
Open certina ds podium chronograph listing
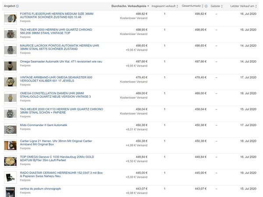(x=40, y=189)
